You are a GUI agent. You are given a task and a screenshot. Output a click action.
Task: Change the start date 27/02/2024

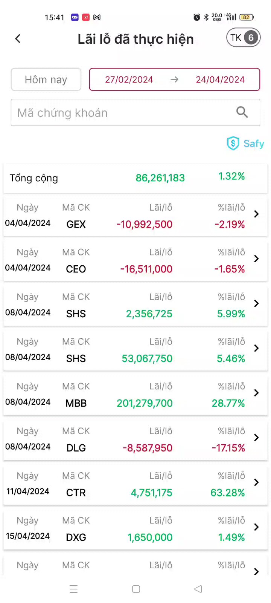tap(129, 80)
